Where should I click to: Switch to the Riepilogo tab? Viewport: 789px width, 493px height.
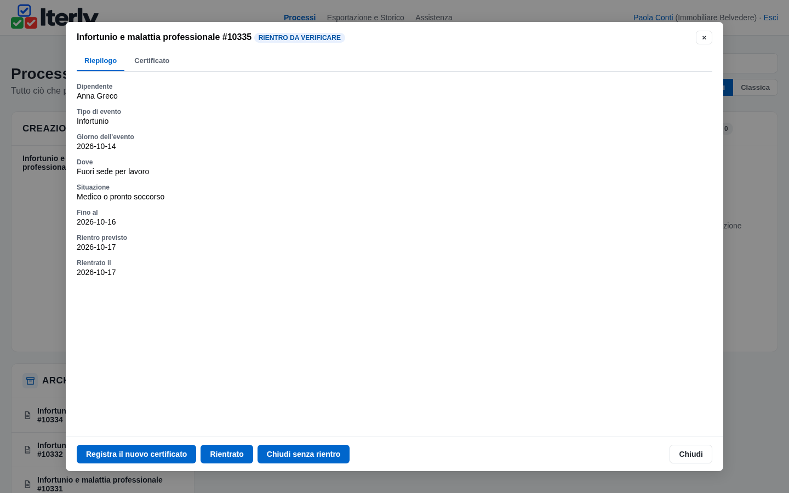point(100,61)
